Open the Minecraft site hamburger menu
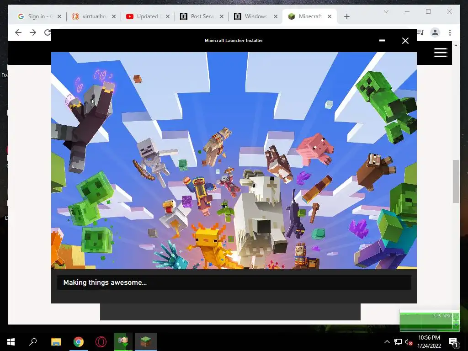468x351 pixels. [x=441, y=53]
